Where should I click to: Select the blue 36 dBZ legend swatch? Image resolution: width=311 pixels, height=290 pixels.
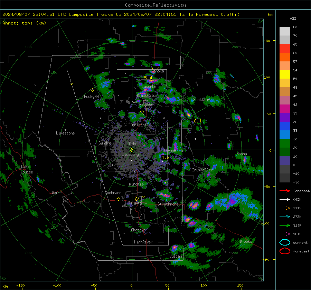pos(285,126)
